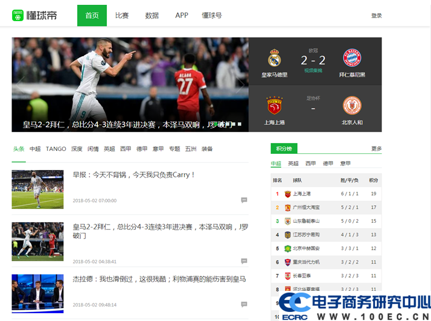This screenshot has height=321, width=431.
Task: Select the 德甲 news category tab
Action: coord(142,149)
